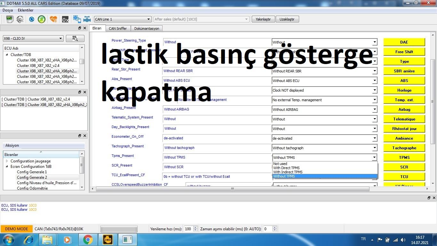Click the 0x hex toolbar icon
The image size is (437, 246).
click(65, 19)
